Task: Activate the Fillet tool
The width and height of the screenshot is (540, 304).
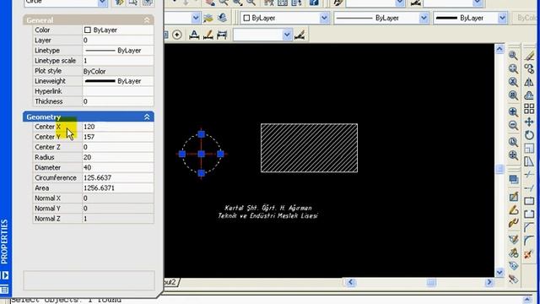Action: point(529,241)
